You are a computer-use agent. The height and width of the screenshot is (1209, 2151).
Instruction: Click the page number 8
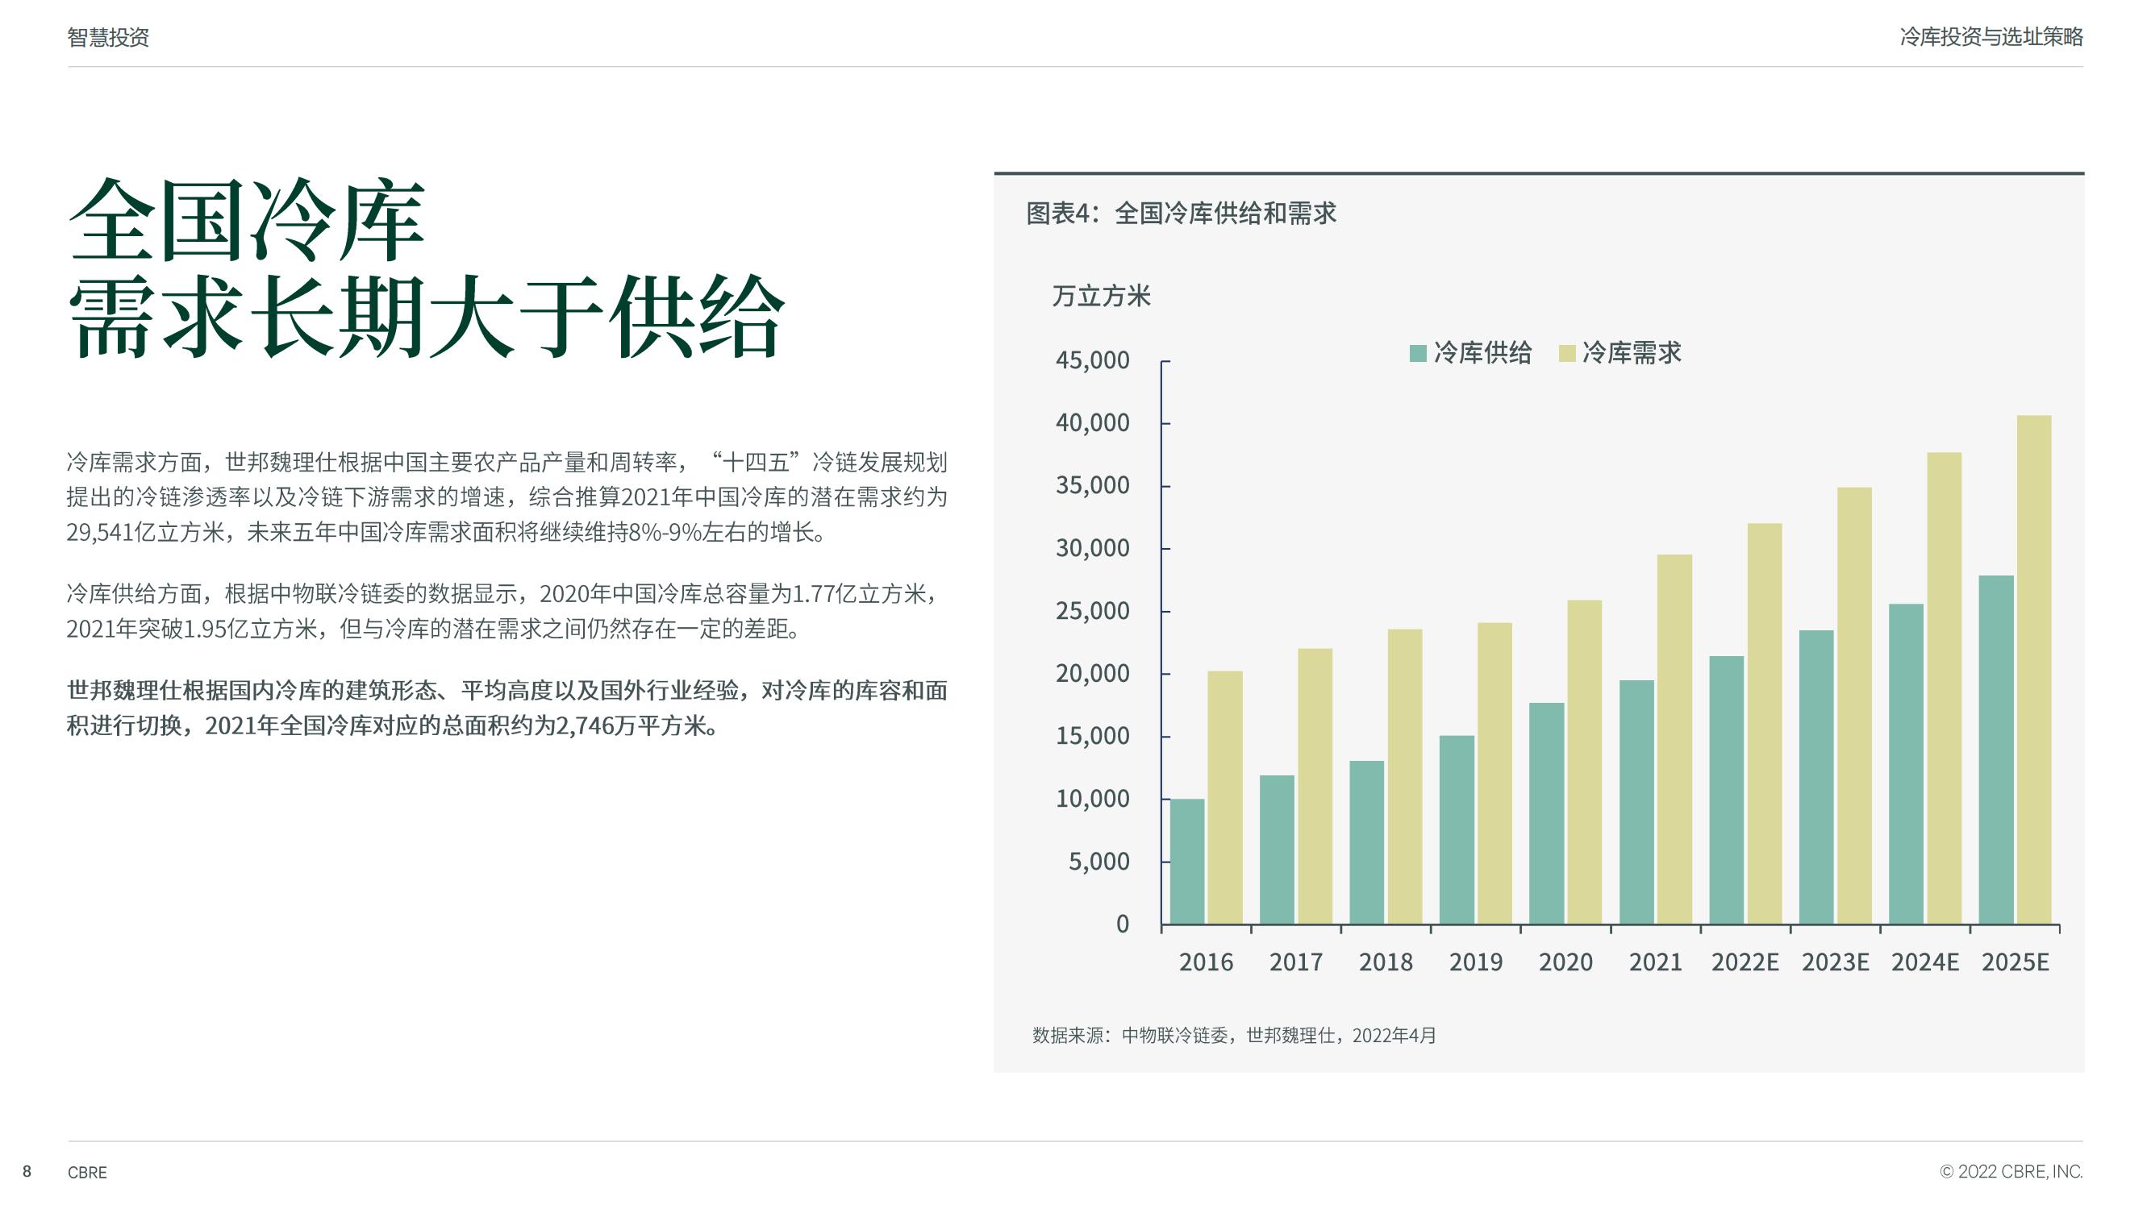click(x=27, y=1171)
